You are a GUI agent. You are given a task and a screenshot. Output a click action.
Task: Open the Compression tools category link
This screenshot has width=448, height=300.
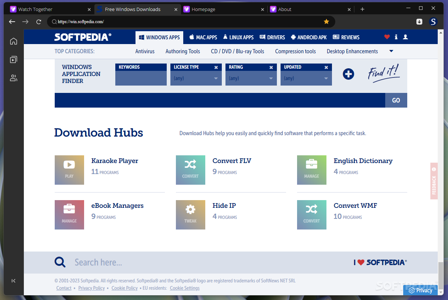tap(296, 51)
